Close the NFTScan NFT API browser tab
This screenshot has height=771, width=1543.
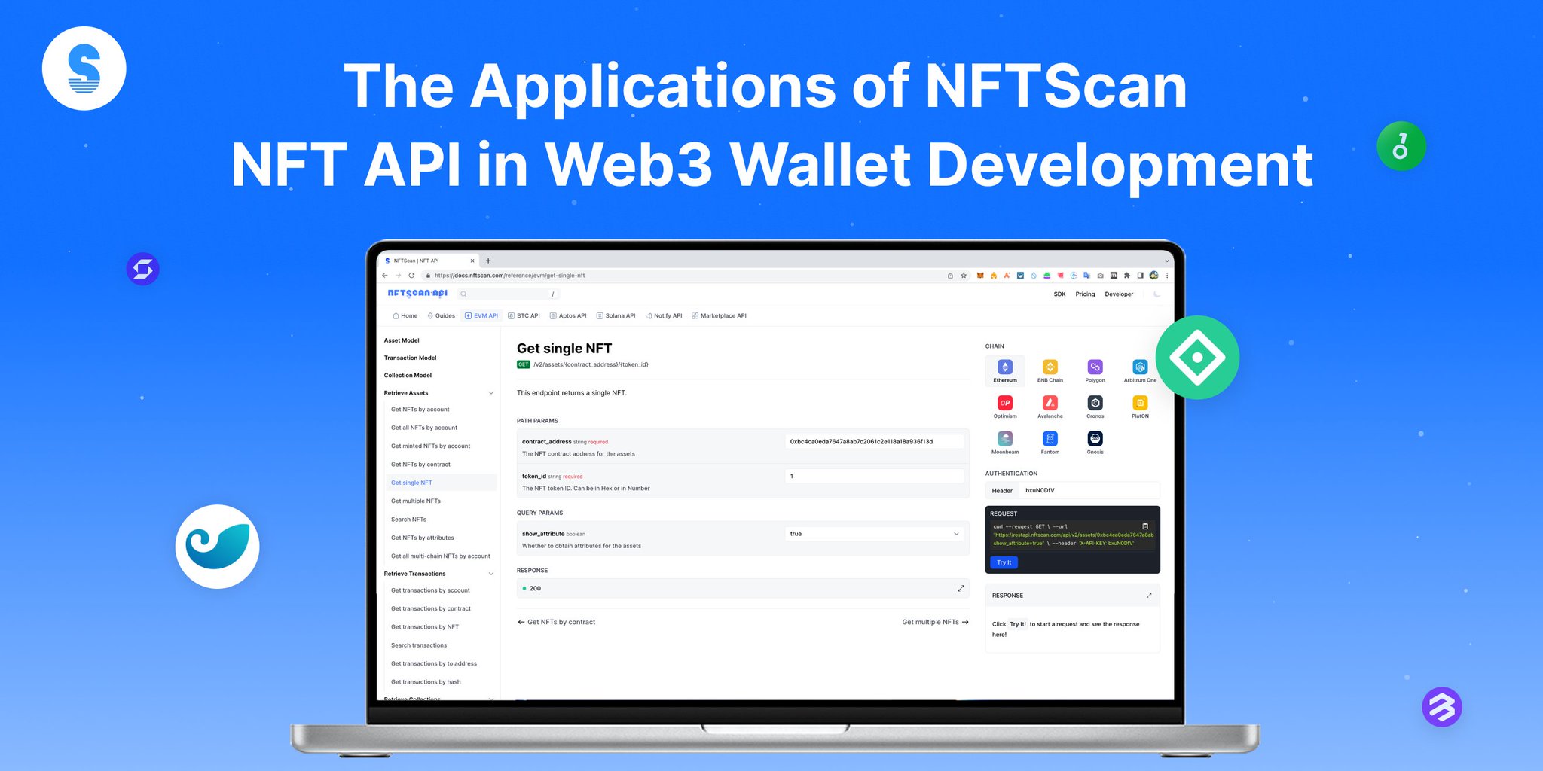coord(472,261)
